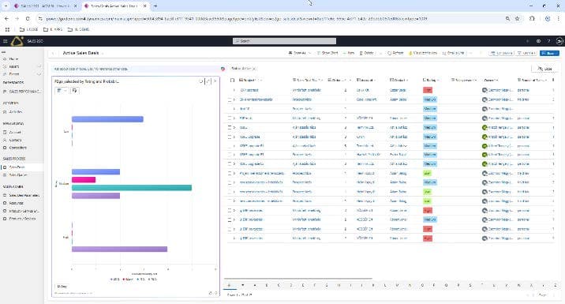Open the Show As dropdown
This screenshot has width=565, height=304.
pyautogui.click(x=300, y=53)
